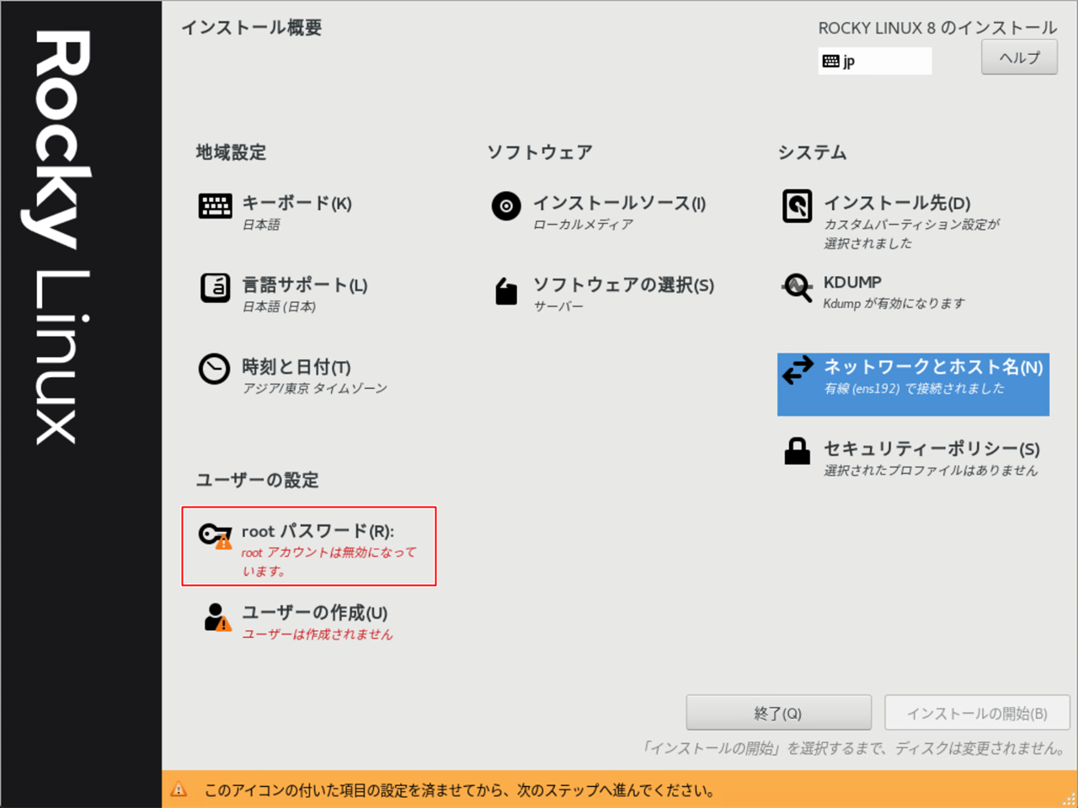Open the hard disk icon for インストール先
Screen dimensions: 1078x808
pyautogui.click(x=797, y=205)
